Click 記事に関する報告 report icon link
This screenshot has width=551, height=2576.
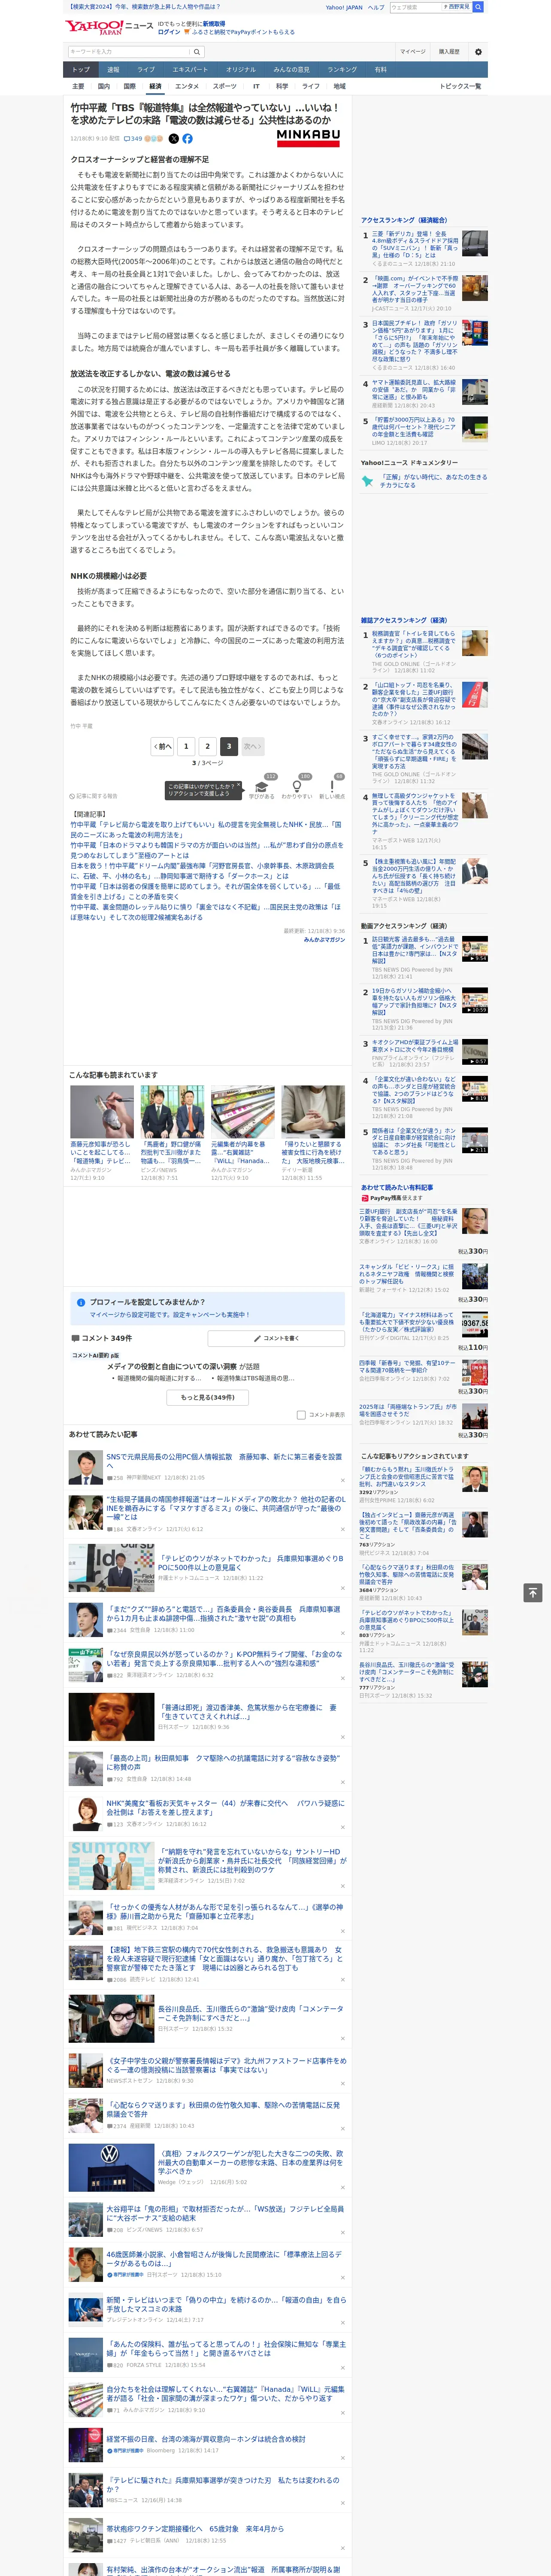click(x=94, y=796)
